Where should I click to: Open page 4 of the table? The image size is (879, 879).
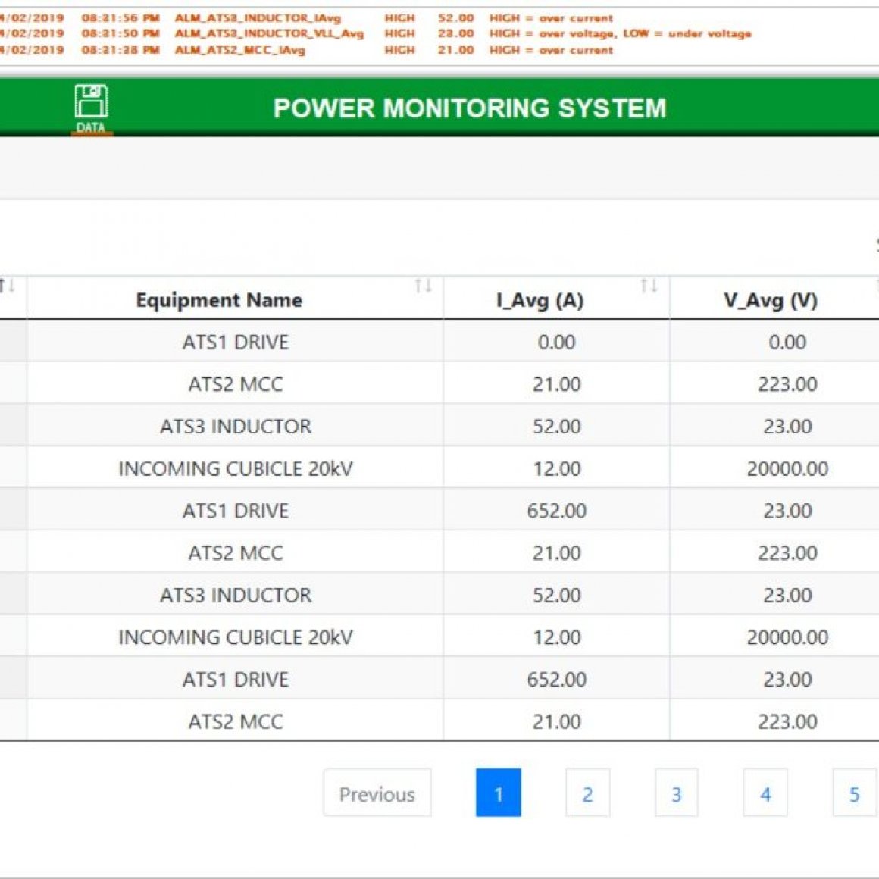(x=765, y=793)
